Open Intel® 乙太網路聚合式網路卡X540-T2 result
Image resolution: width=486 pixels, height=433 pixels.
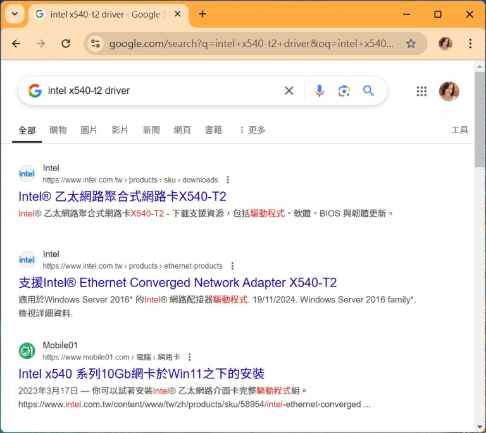pos(122,197)
